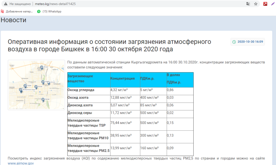Click the topmost station marker on the map
This screenshot has width=276, height=165.
tap(41, 67)
